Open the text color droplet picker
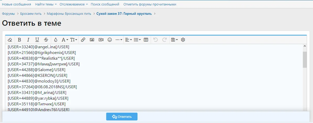313x123 pixels. pyautogui.click(x=55, y=40)
